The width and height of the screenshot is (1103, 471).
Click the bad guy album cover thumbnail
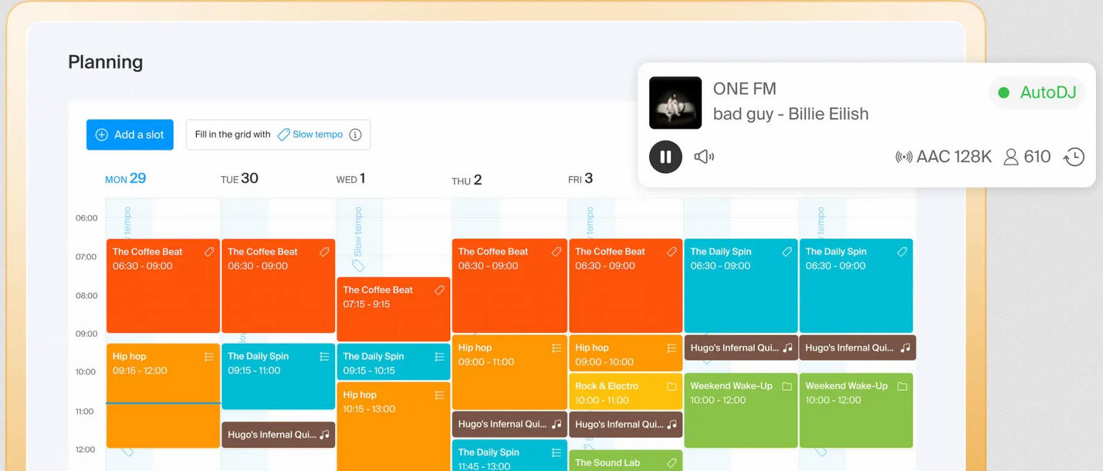click(675, 103)
